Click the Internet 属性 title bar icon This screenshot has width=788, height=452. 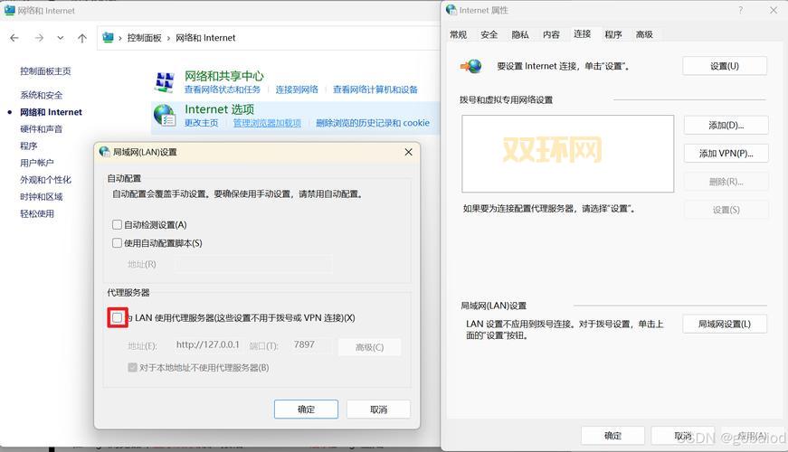click(451, 10)
